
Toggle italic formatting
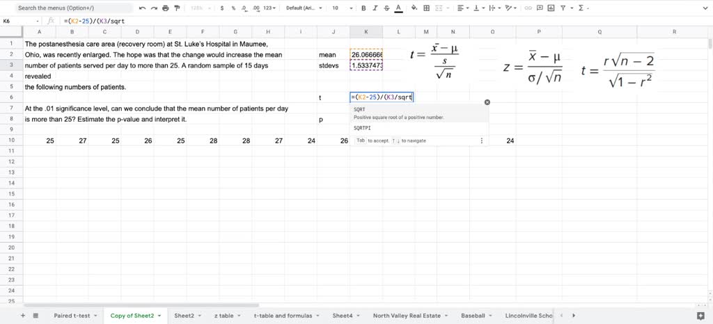375,8
